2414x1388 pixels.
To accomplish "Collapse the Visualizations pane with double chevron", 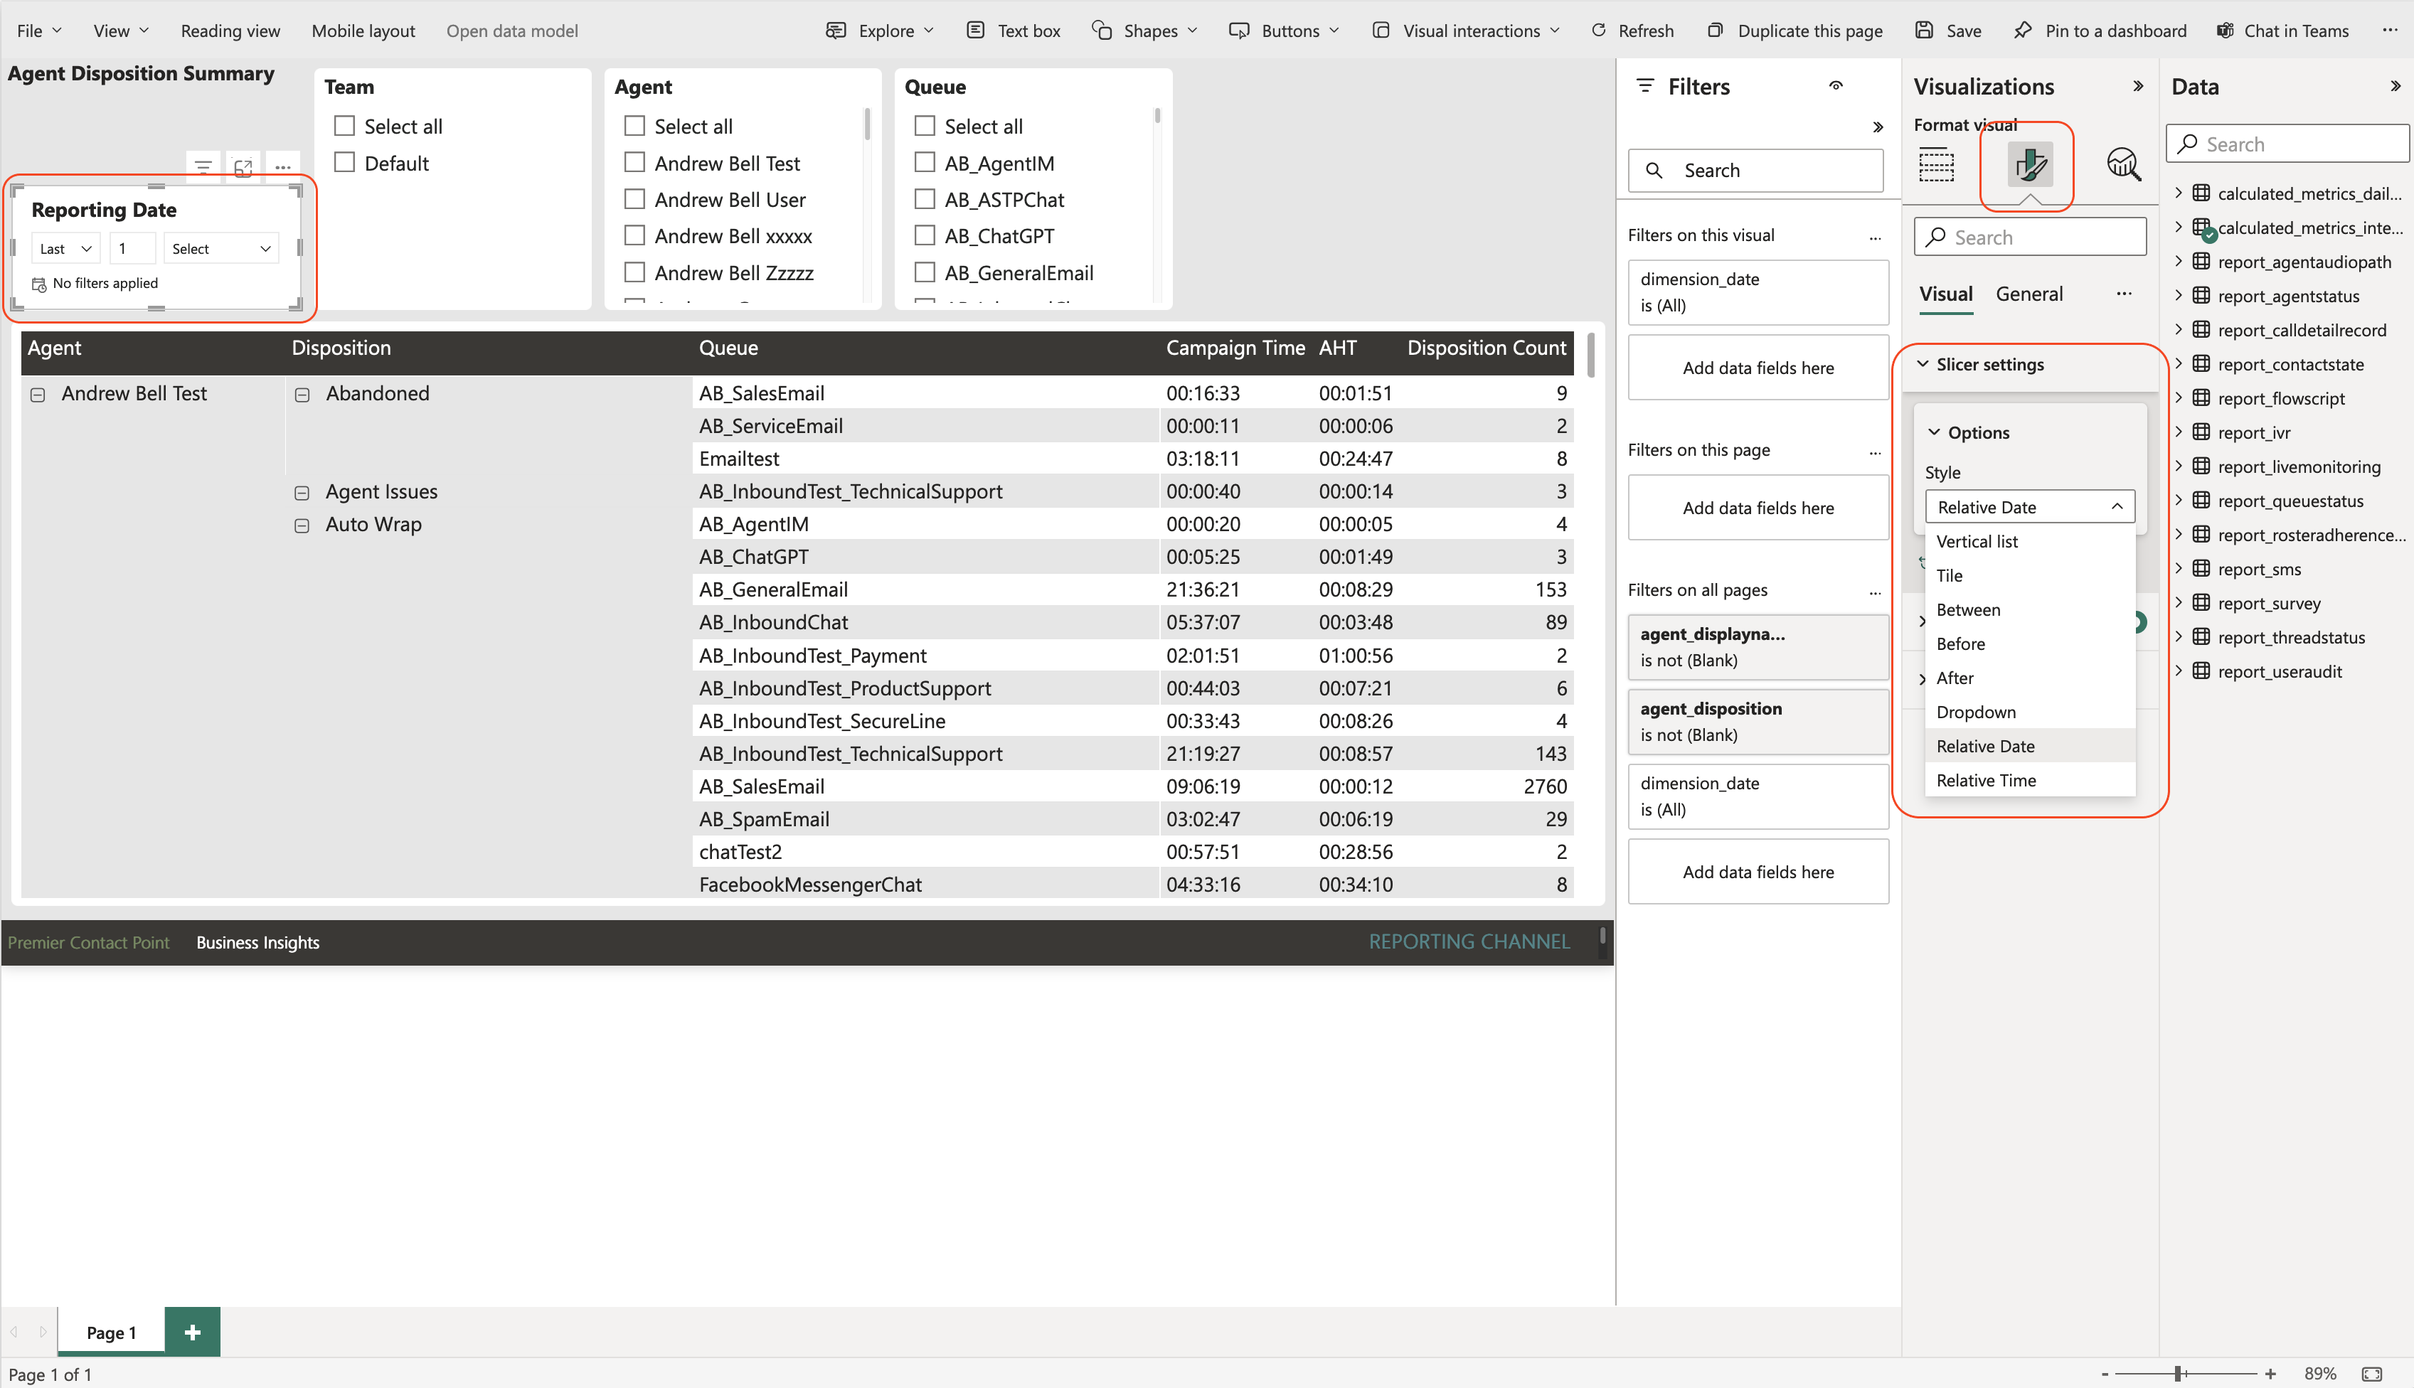I will (2139, 86).
